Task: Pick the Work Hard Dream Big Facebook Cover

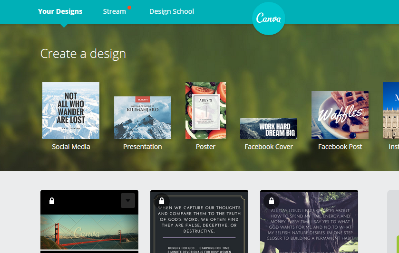Action: (269, 129)
